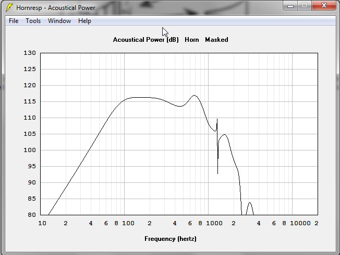Viewport: 340px width, 255px height.
Task: Click the 'Acoustical Power (dB)' chart title
Action: (x=146, y=40)
